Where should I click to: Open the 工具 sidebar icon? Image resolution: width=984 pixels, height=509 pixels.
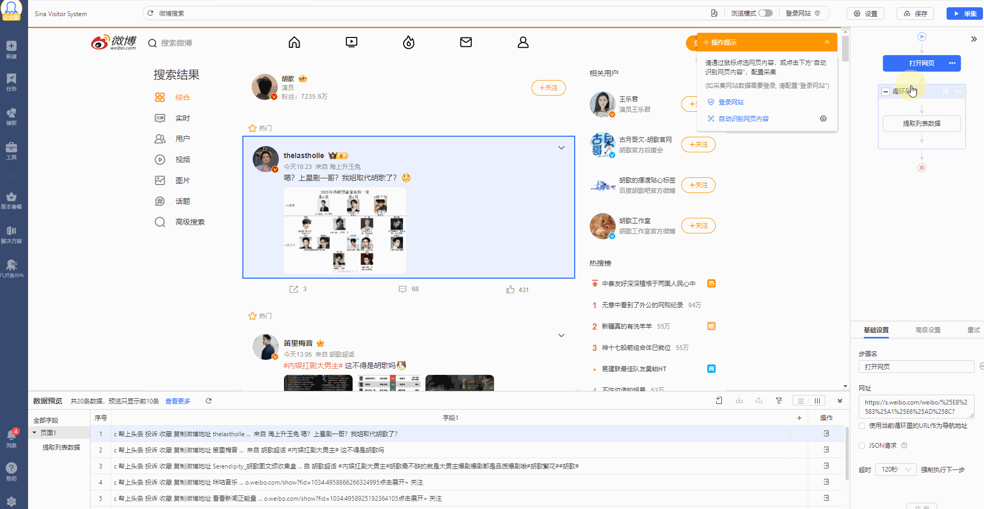pyautogui.click(x=11, y=151)
